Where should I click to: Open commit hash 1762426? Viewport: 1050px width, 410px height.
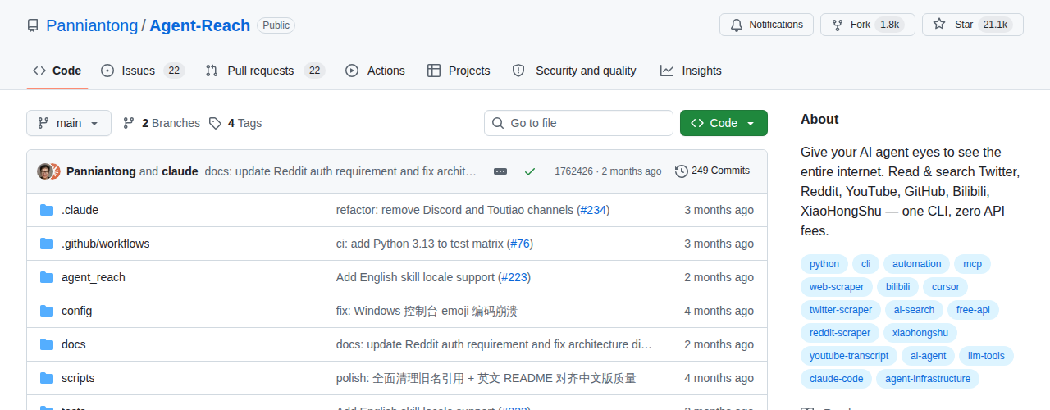click(573, 171)
